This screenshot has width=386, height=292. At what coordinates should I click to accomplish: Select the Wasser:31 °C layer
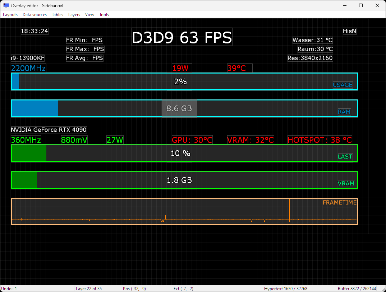coord(313,40)
